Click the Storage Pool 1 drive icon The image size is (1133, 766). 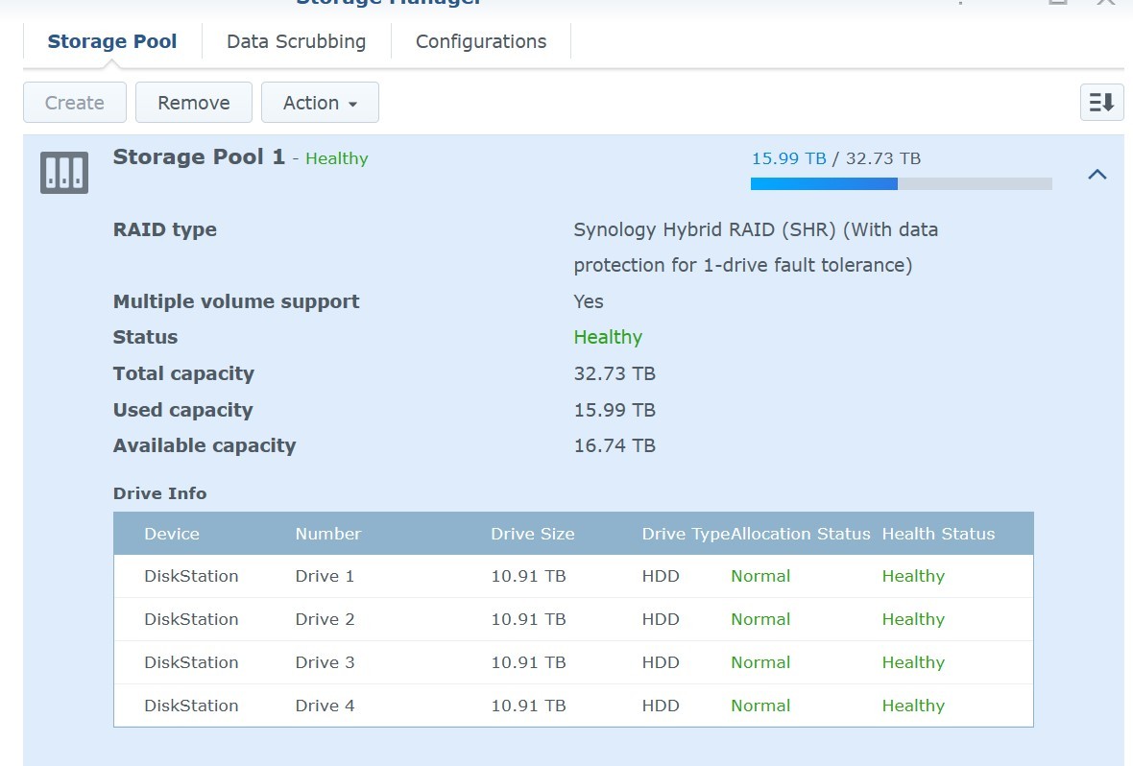point(64,173)
